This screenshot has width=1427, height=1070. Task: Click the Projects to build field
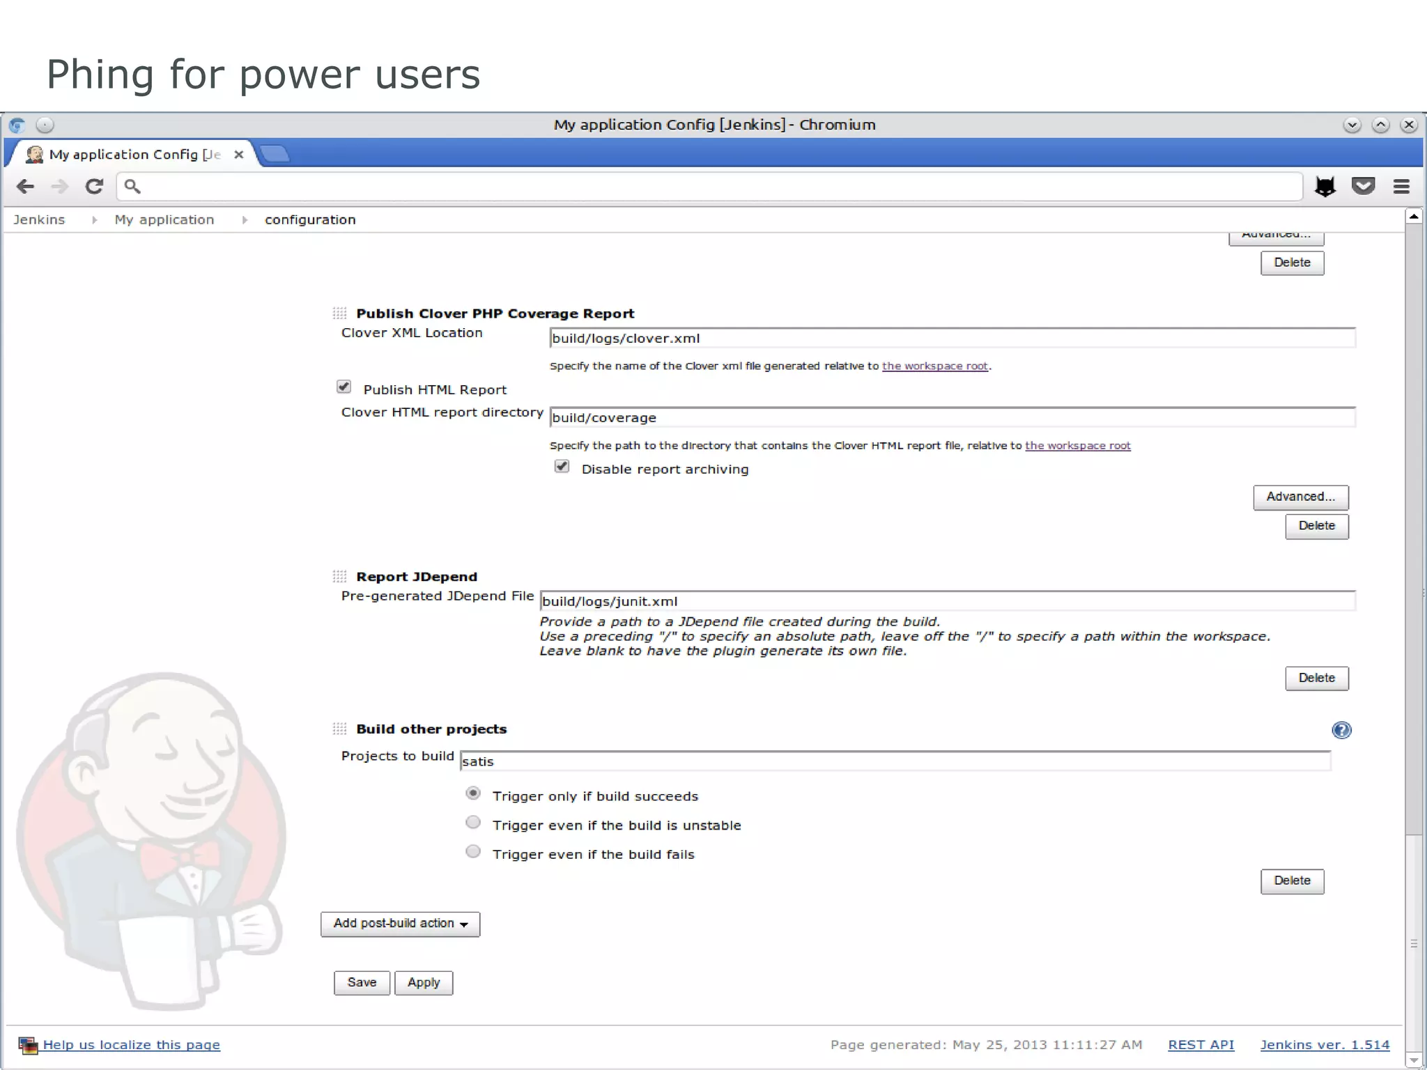coord(895,761)
